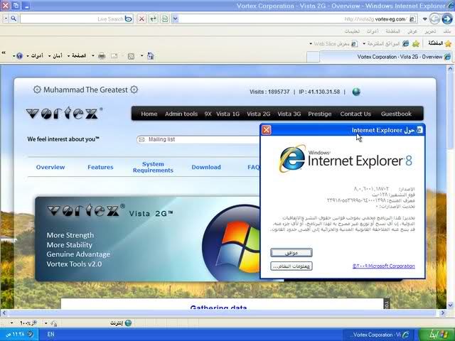Open the Vista 3G navigation link
Viewport: 455px width, 341px height.
pos(289,114)
